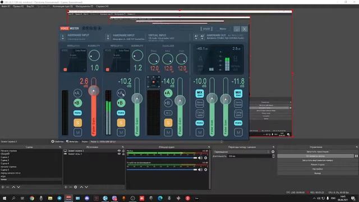The height and width of the screenshot is (202, 359).
Task: Add a new scene with the plus icon
Action: click(x=3, y=187)
